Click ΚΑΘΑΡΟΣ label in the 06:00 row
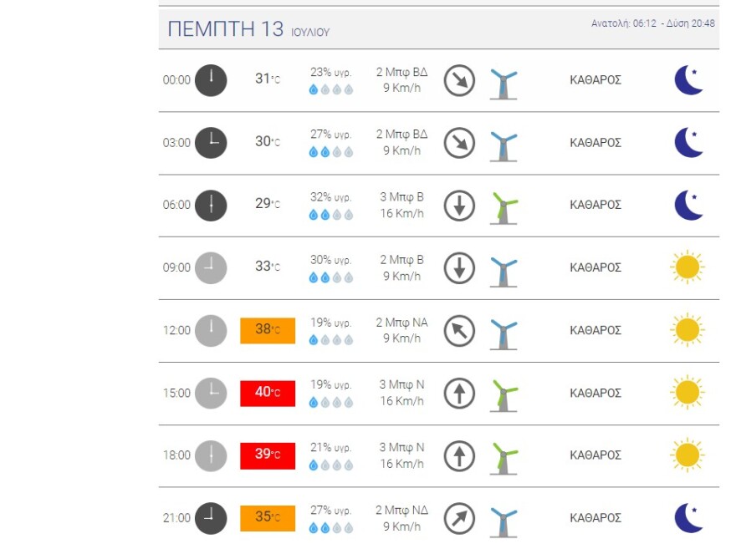The width and height of the screenshot is (736, 544). [595, 205]
